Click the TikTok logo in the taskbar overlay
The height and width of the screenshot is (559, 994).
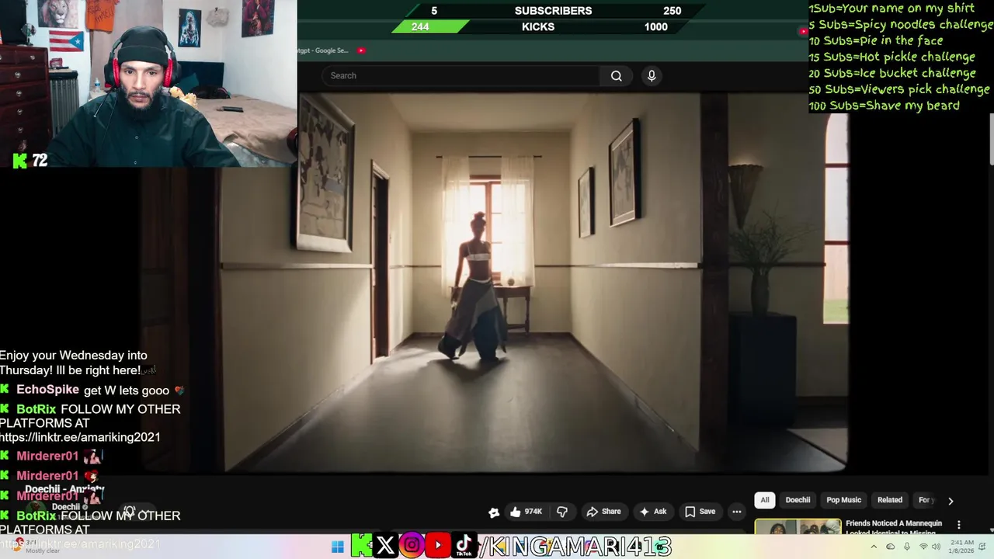[x=464, y=546]
